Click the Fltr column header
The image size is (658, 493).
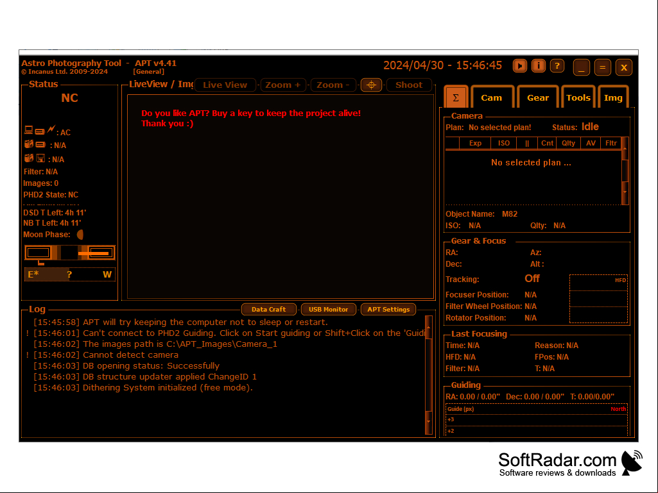[610, 143]
